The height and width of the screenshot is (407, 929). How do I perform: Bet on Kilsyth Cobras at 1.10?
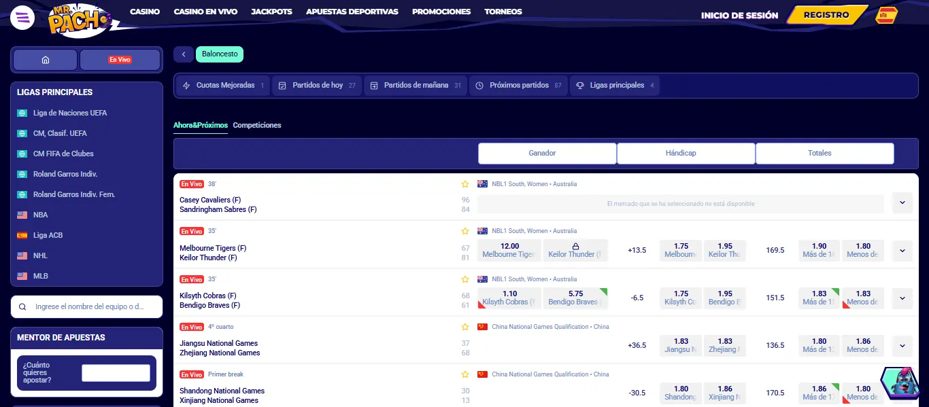[x=509, y=298]
